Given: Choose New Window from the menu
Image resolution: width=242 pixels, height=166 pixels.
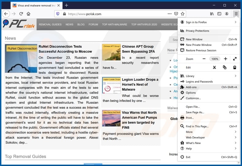Looking at the screenshot, I should click(209, 39).
